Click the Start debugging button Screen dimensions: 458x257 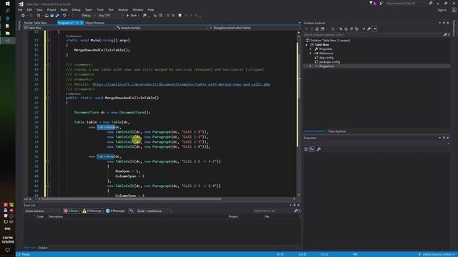[x=132, y=16]
